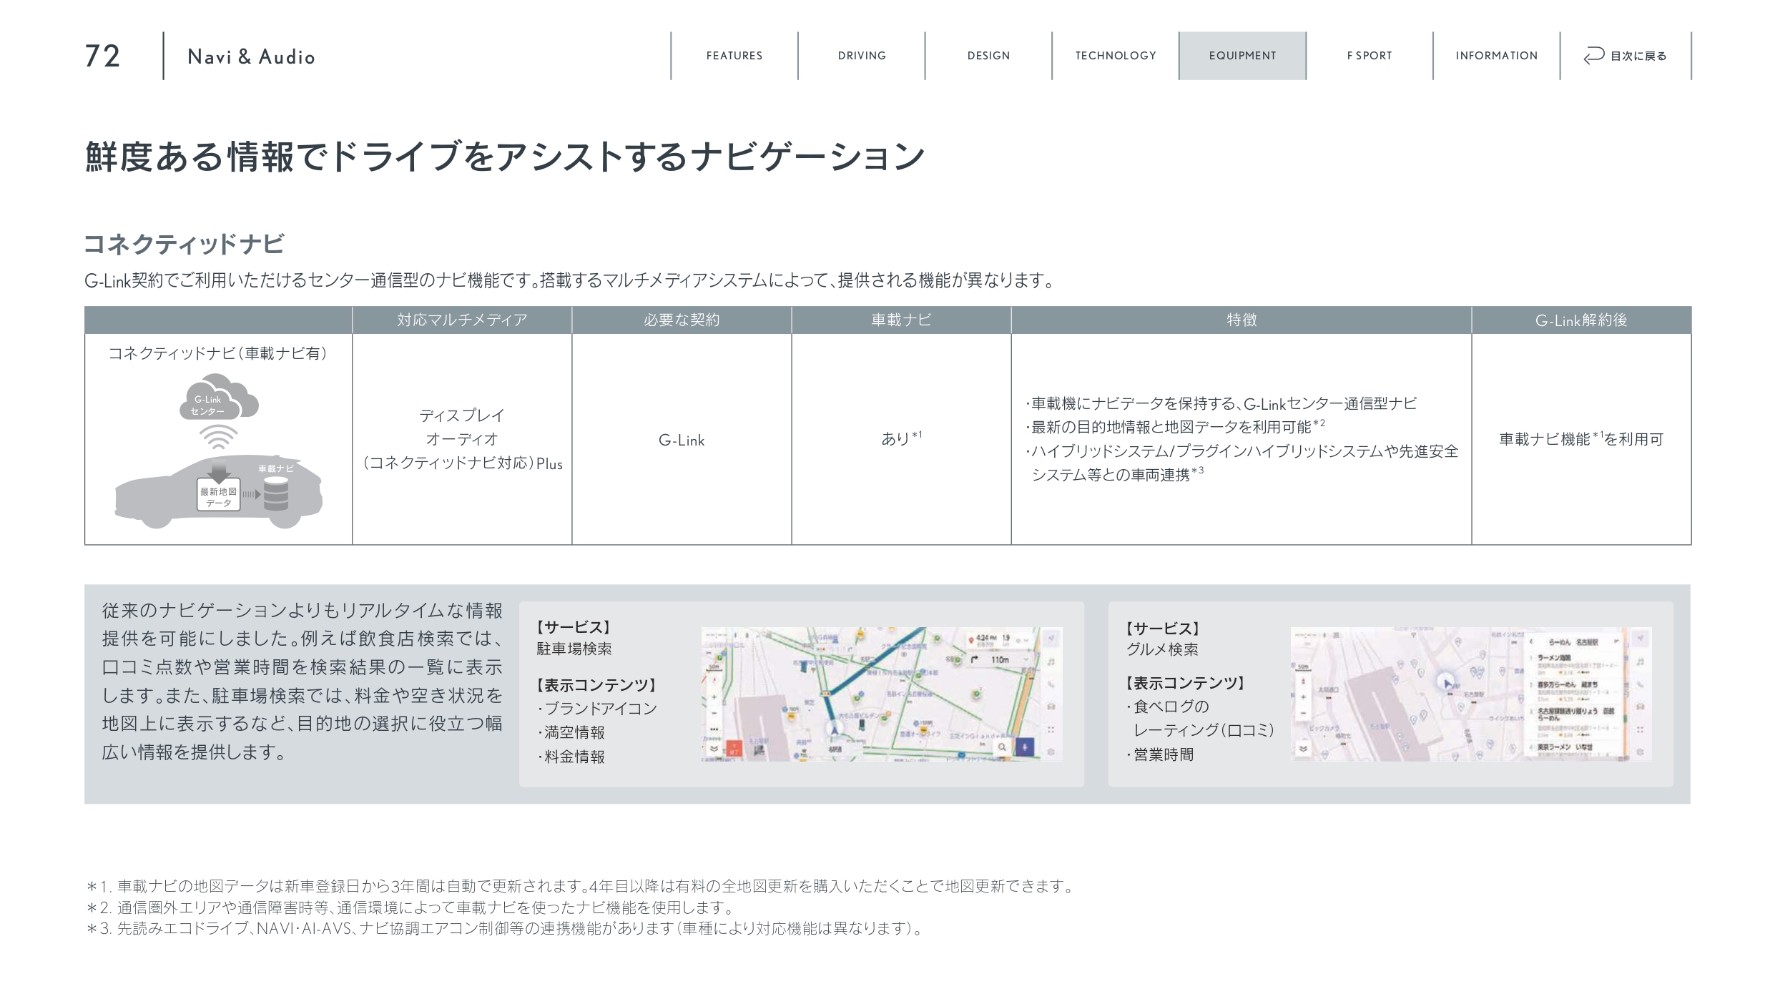Click the G-Link解約後 column header
1775x999 pixels.
click(x=1580, y=320)
